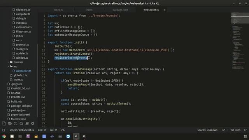
Task: Open index.ts in the file tree
Action: pos(18,79)
